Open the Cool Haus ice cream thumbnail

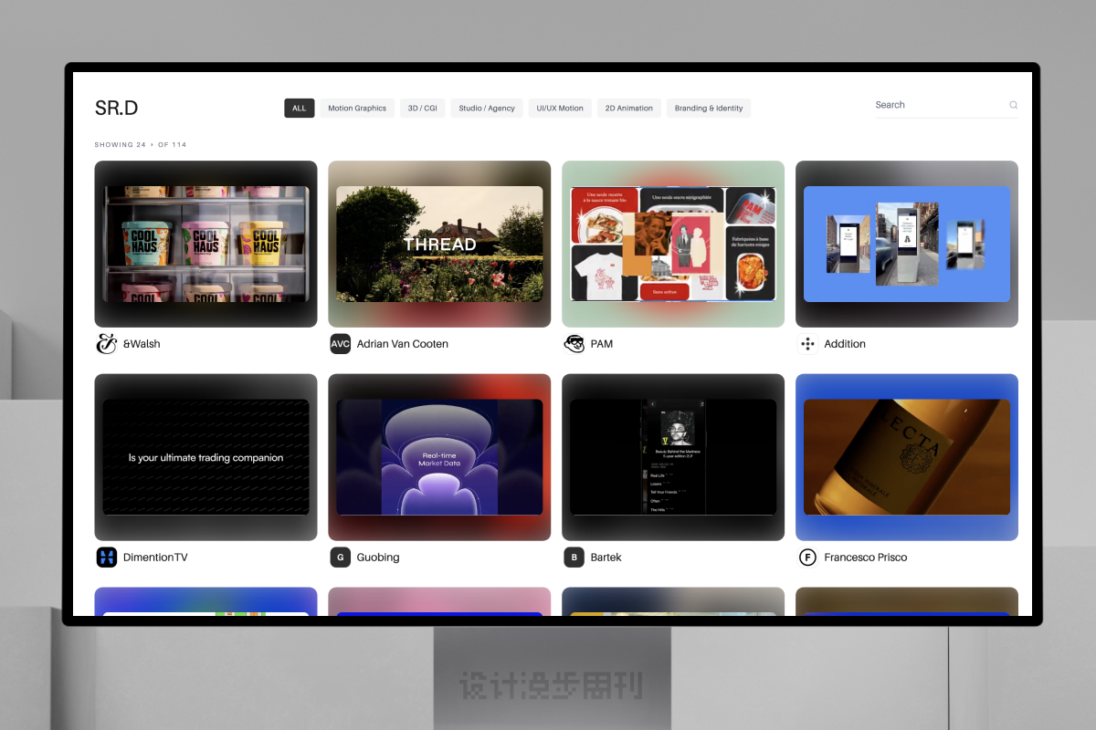tap(205, 244)
